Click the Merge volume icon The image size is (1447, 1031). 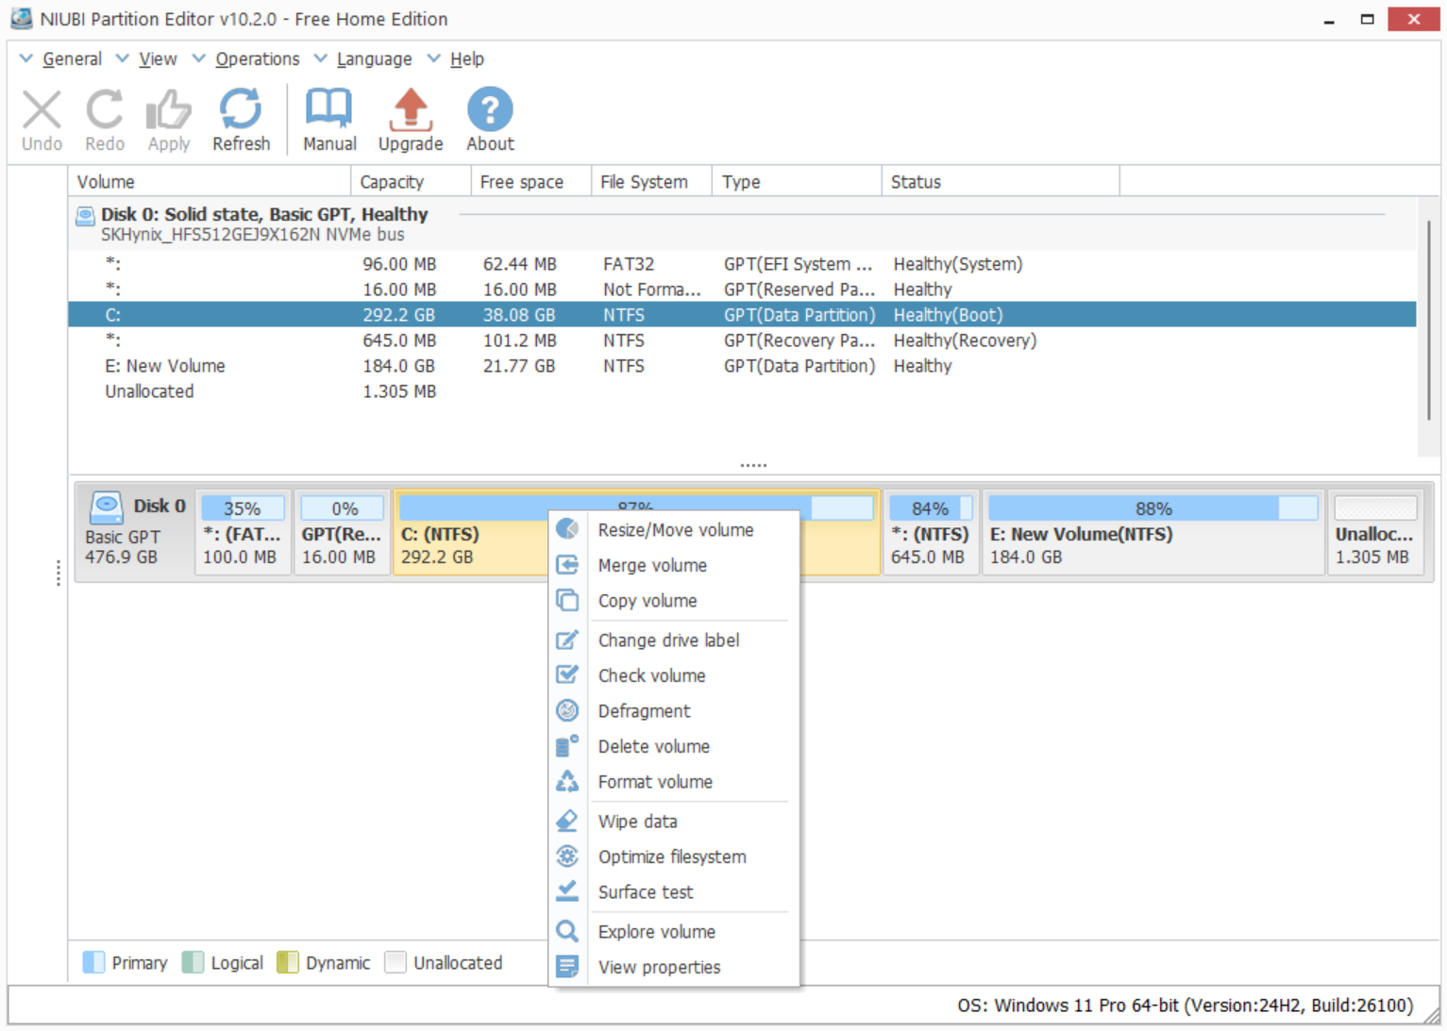pyautogui.click(x=567, y=565)
